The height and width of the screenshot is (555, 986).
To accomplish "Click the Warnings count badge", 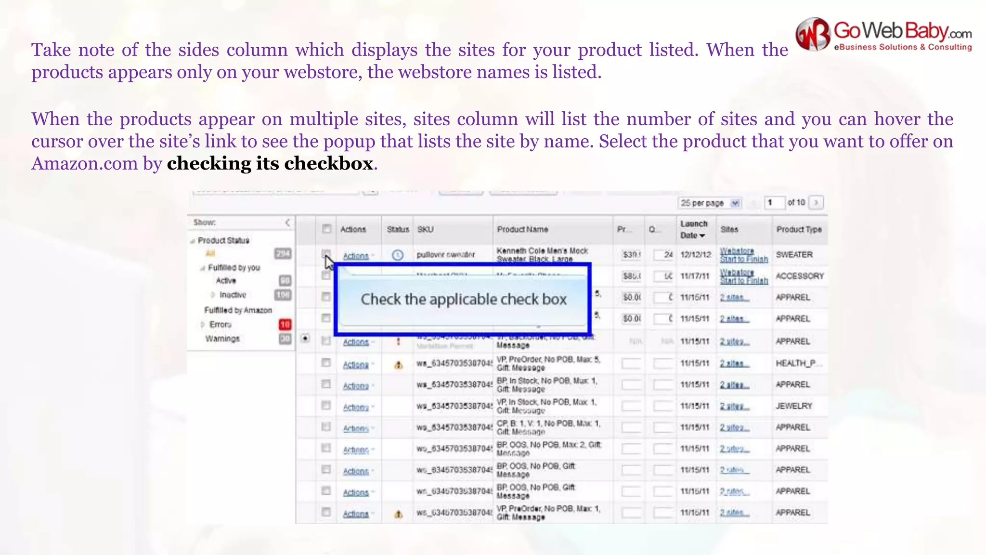I will 285,339.
